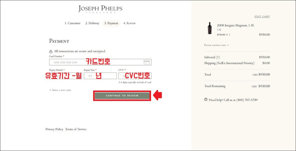Open the 4. Review step
Screen dimensions: 296x151
pyautogui.click(x=130, y=23)
